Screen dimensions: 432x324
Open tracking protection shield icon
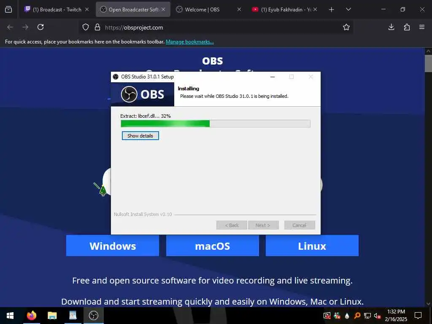point(86,27)
